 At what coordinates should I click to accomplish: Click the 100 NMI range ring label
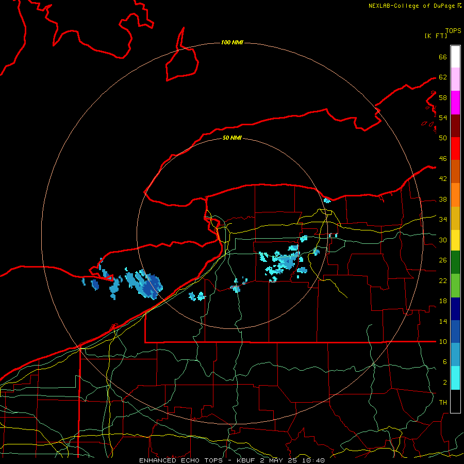click(x=232, y=43)
